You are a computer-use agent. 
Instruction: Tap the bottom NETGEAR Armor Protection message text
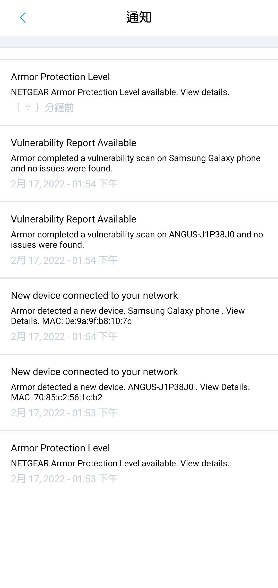click(x=120, y=463)
